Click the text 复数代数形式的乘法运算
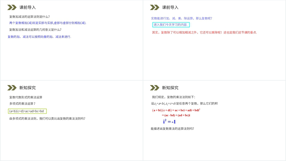The width and height of the screenshot is (286, 161). (26, 97)
